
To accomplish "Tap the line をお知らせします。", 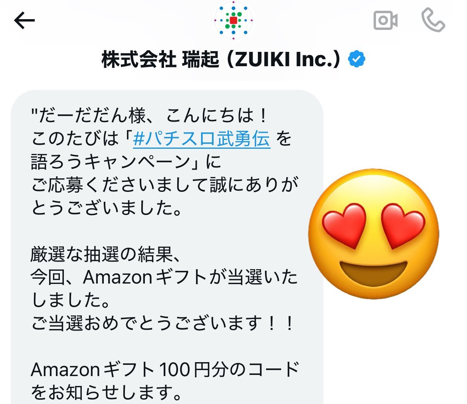I will tap(106, 393).
